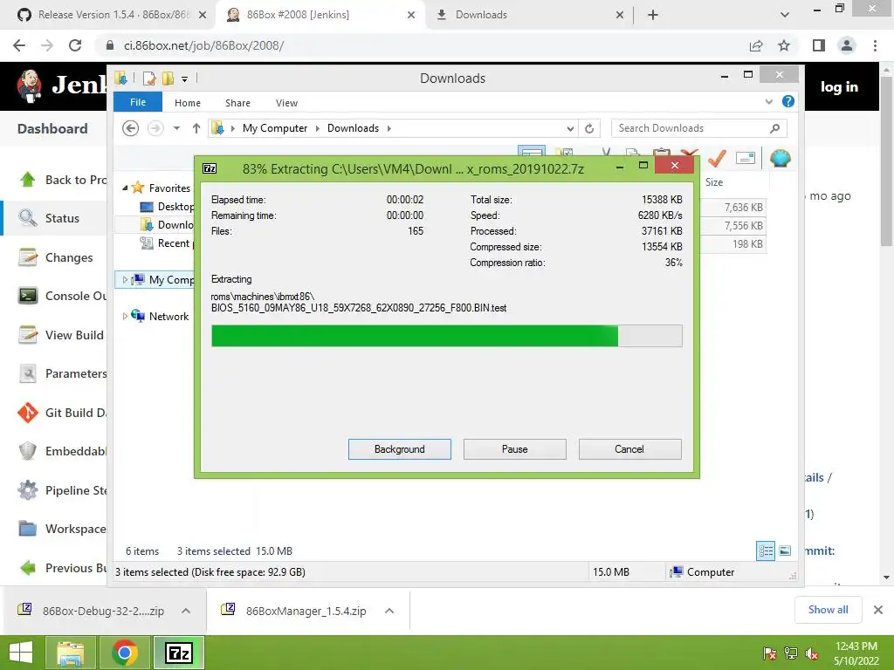Screen dimensions: 894x670
Task: Open recent locations dropdown arrow
Action: pos(176,128)
